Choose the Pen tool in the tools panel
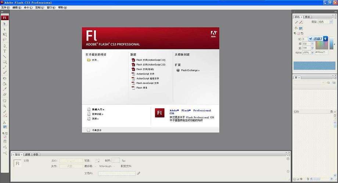The image size is (338, 183). pyautogui.click(x=4, y=46)
